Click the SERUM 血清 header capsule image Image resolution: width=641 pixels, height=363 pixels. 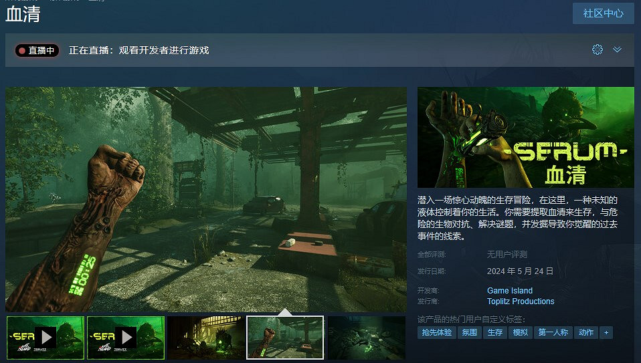525,137
